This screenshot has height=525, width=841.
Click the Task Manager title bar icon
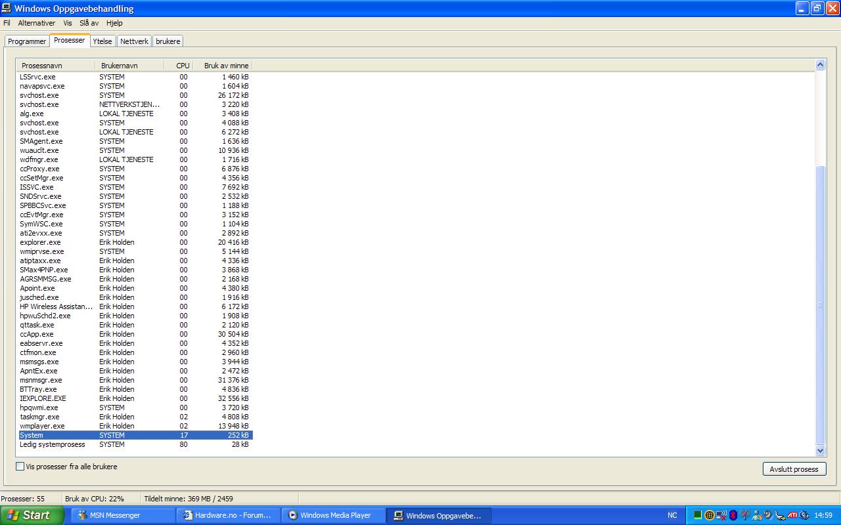point(7,9)
